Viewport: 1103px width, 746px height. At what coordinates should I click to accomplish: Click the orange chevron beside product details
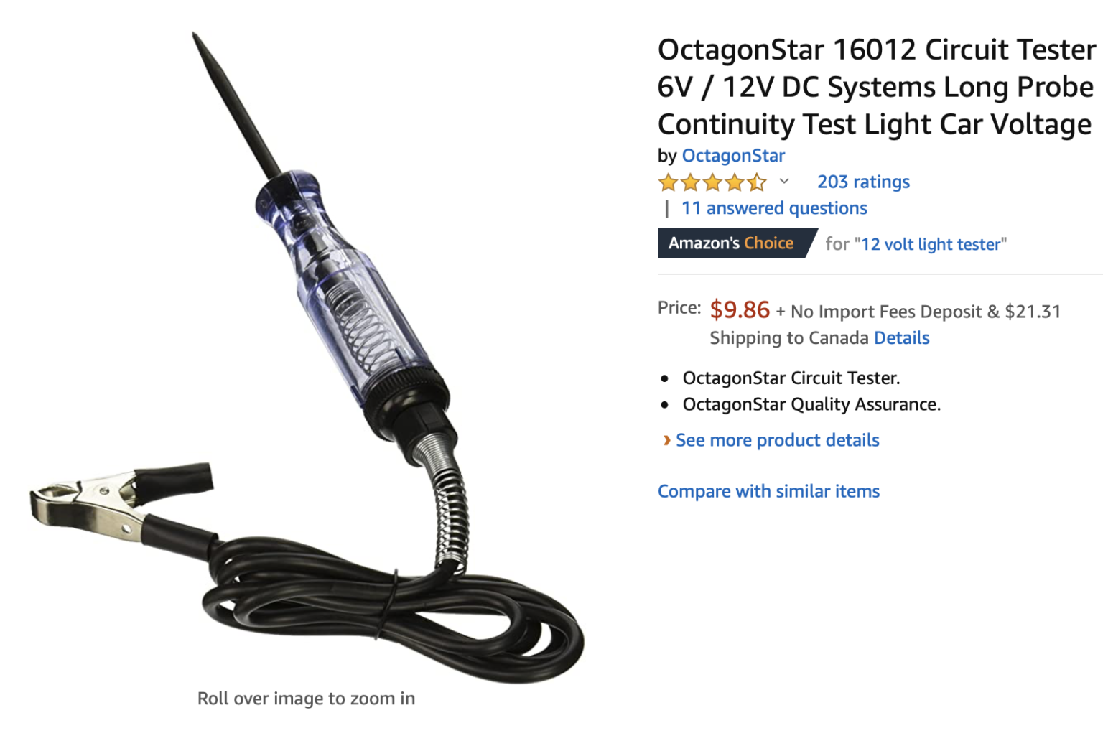pyautogui.click(x=667, y=440)
